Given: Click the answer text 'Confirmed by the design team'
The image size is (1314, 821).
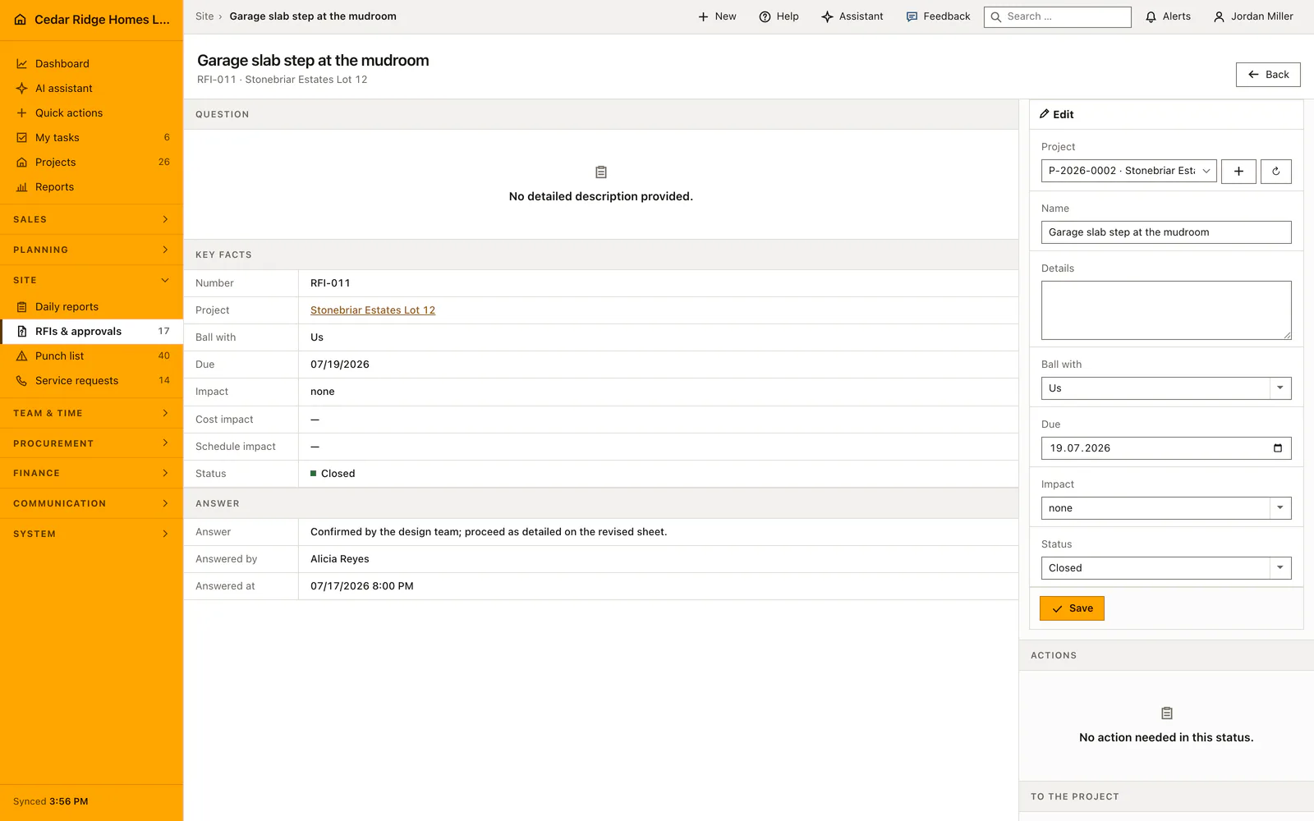Looking at the screenshot, I should coord(489,532).
